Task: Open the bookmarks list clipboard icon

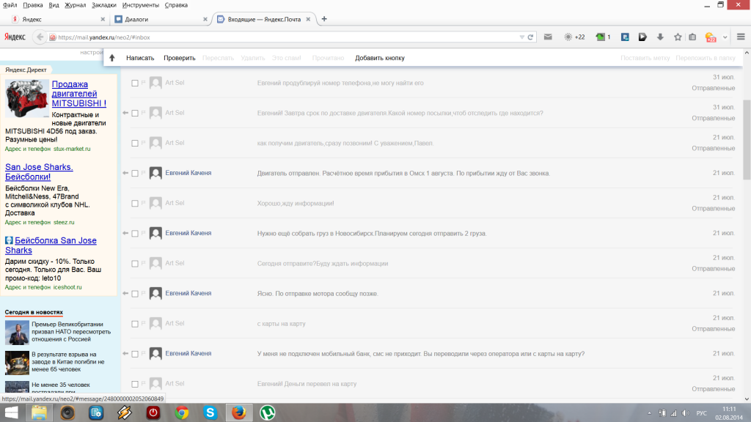Action: click(x=692, y=37)
